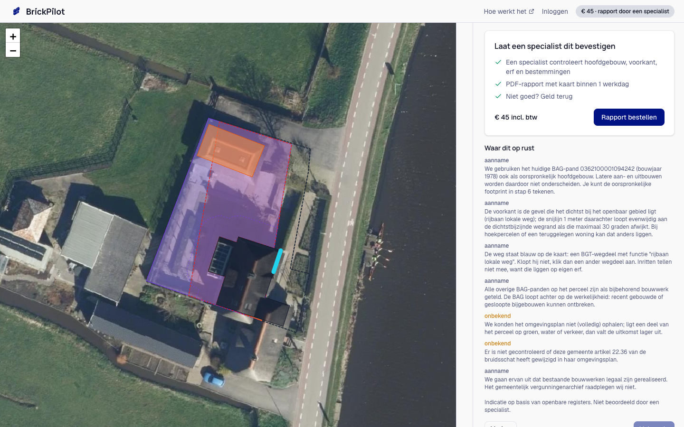The height and width of the screenshot is (427, 684).
Task: Click the paragraph mentioning BAG-pand 0362100001094242
Action: pyautogui.click(x=573, y=180)
